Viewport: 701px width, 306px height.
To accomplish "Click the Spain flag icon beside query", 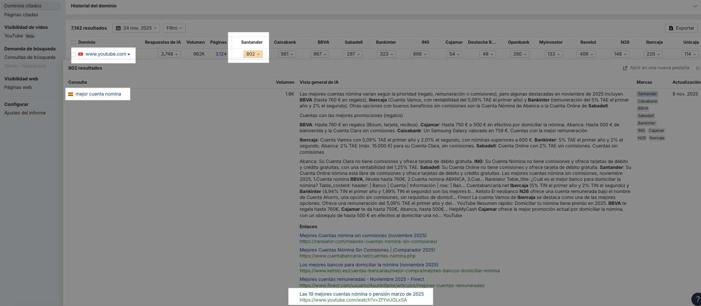I will click(x=70, y=94).
